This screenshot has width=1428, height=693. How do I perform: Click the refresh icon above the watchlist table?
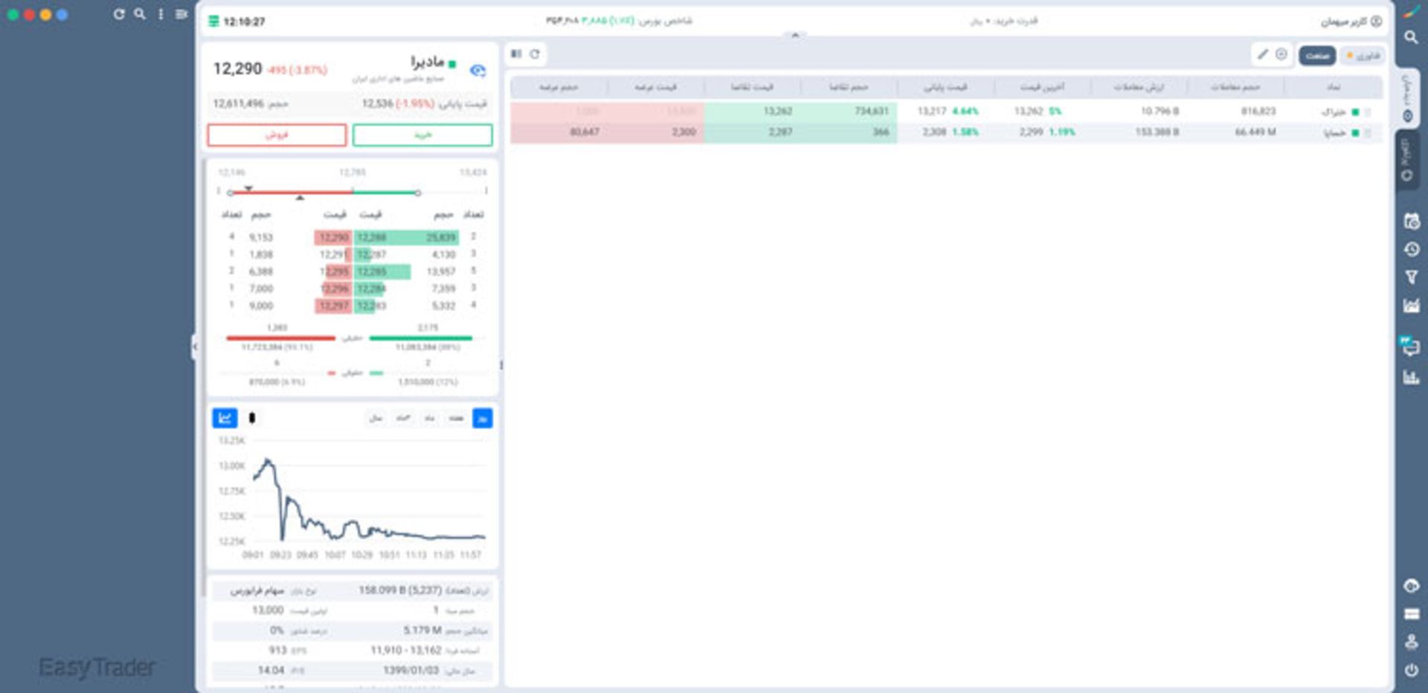pos(535,54)
